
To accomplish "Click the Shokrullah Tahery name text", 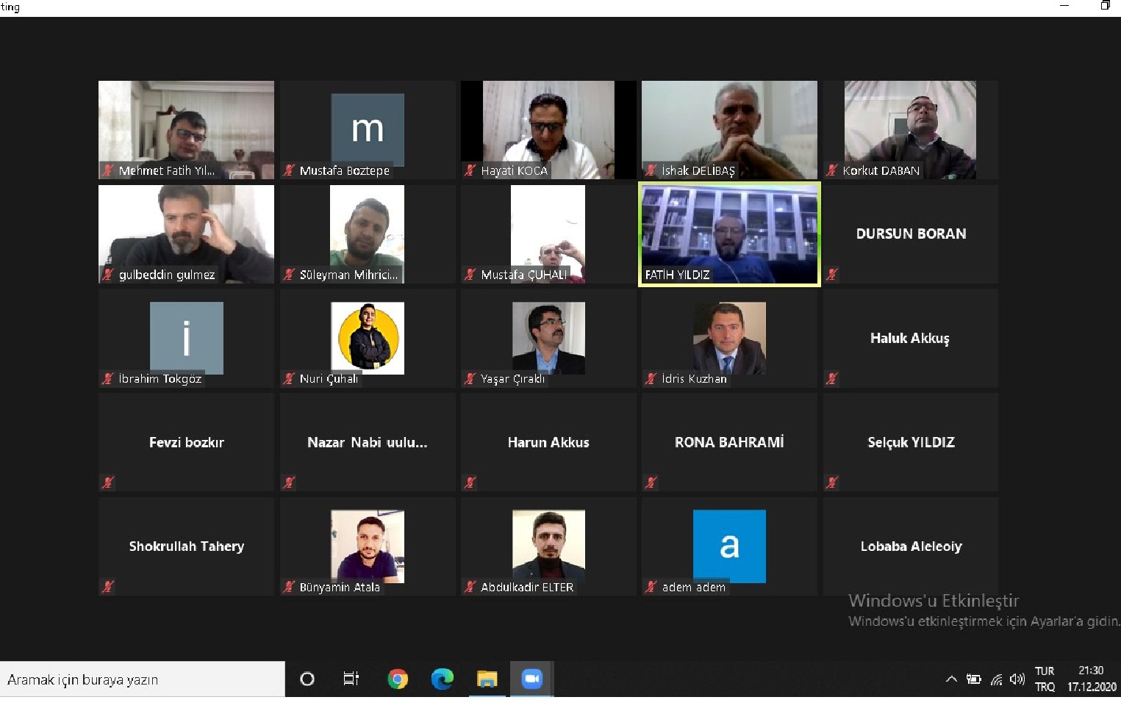I will [x=187, y=546].
